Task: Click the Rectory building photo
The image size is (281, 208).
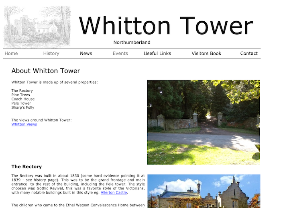Action: click(x=204, y=191)
